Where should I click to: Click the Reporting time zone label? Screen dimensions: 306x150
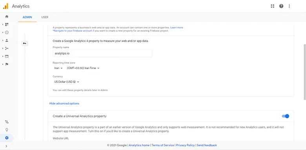[x=64, y=63]
